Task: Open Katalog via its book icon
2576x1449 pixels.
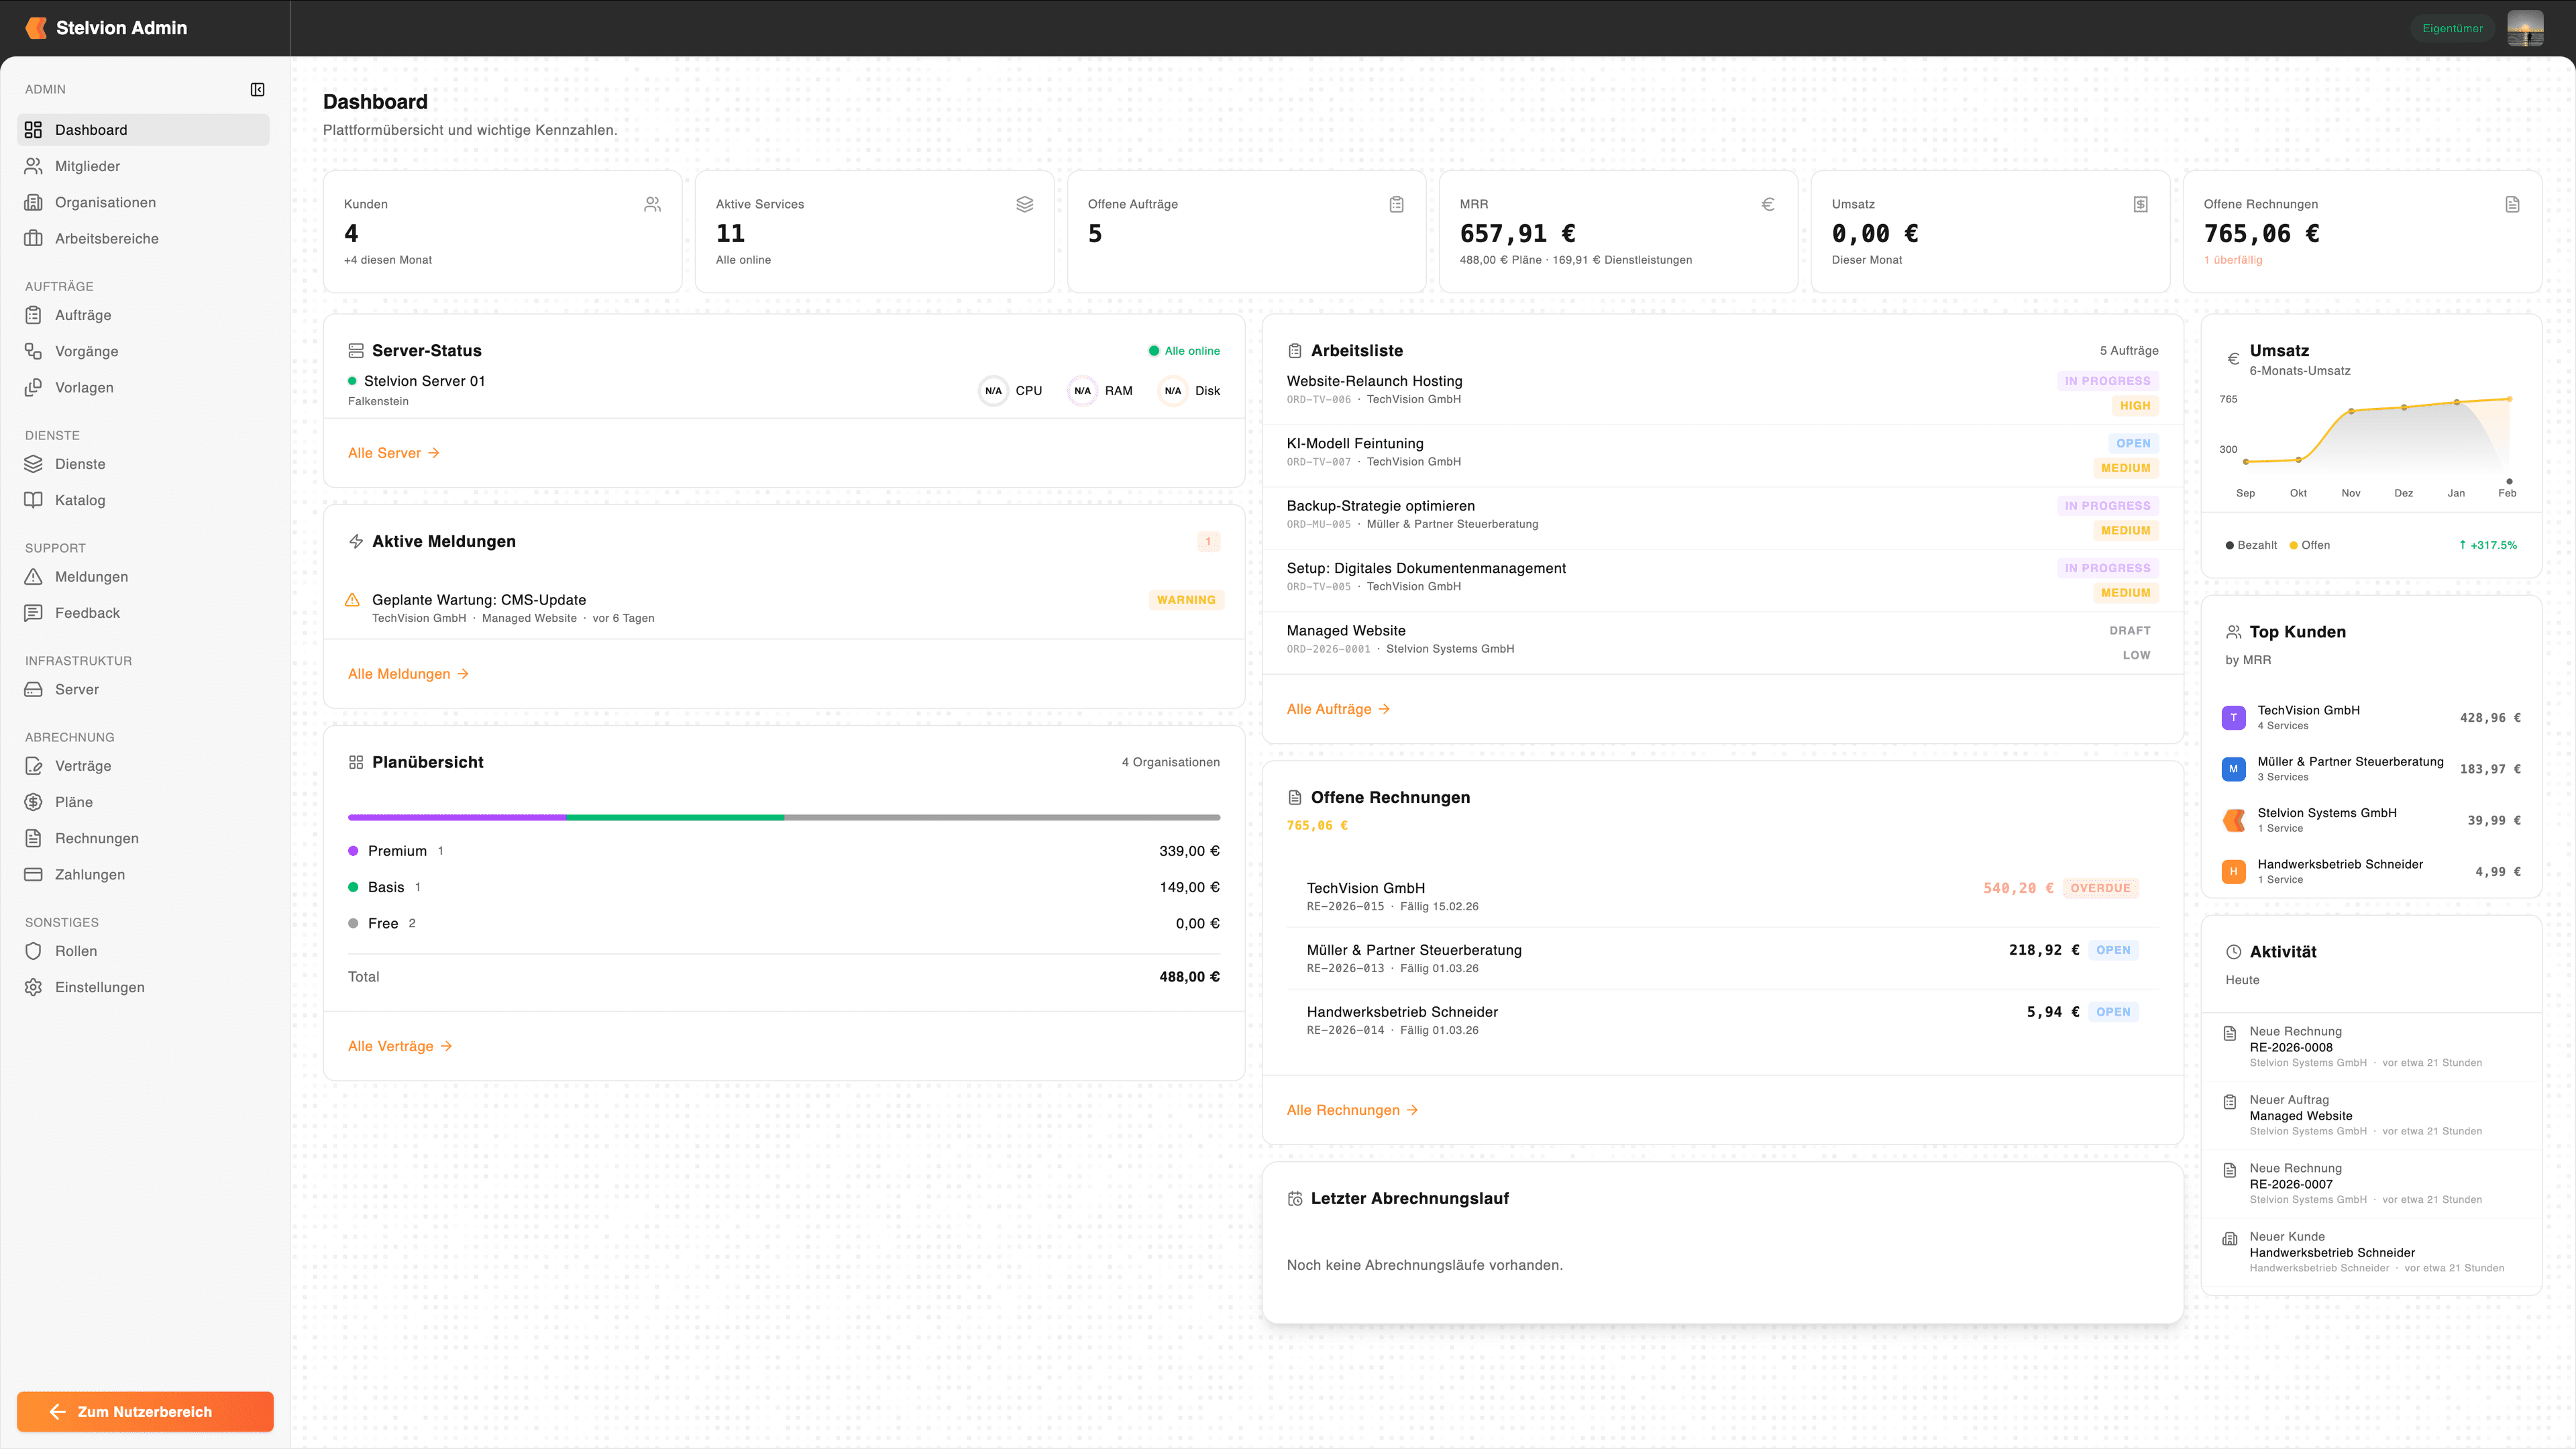Action: (x=33, y=500)
